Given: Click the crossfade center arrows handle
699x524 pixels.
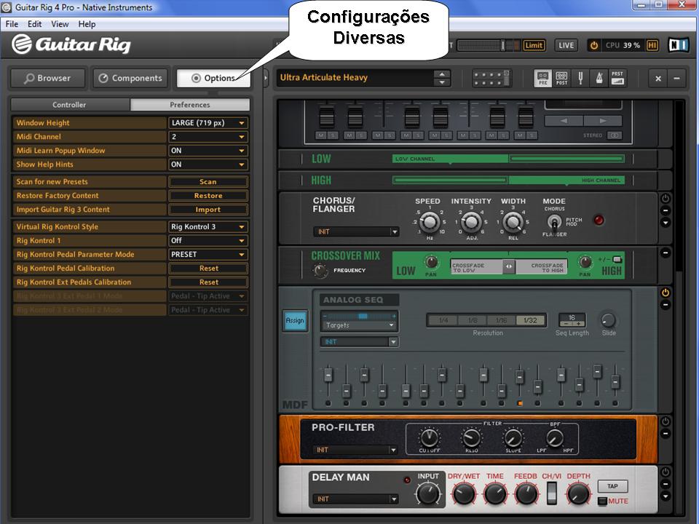Looking at the screenshot, I should pos(509,266).
